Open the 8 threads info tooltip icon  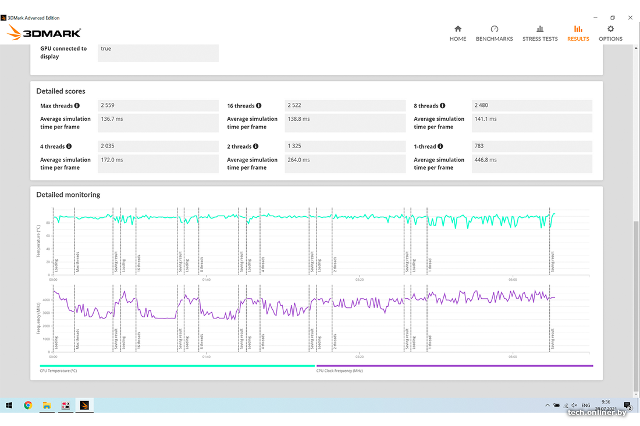coord(443,106)
